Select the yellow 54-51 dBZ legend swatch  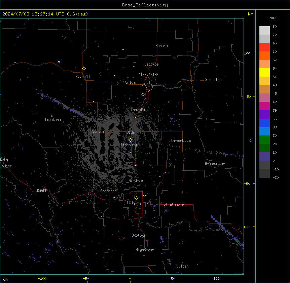(264, 72)
